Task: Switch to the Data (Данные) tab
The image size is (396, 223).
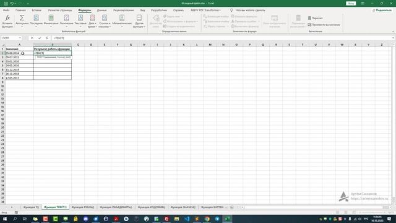Action: click(101, 10)
